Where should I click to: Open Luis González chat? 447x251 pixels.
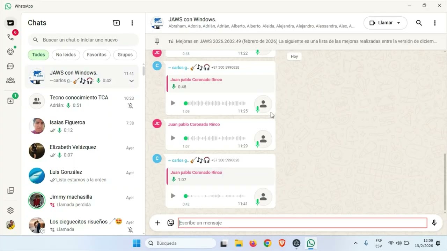[82, 176]
